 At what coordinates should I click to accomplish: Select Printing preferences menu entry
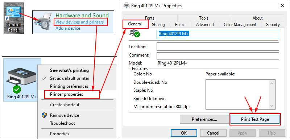pos(69,86)
